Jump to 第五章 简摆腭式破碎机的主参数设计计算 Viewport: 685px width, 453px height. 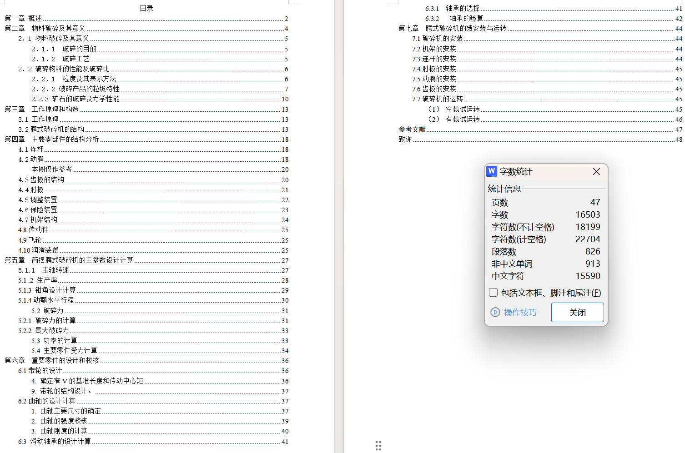(x=146, y=260)
